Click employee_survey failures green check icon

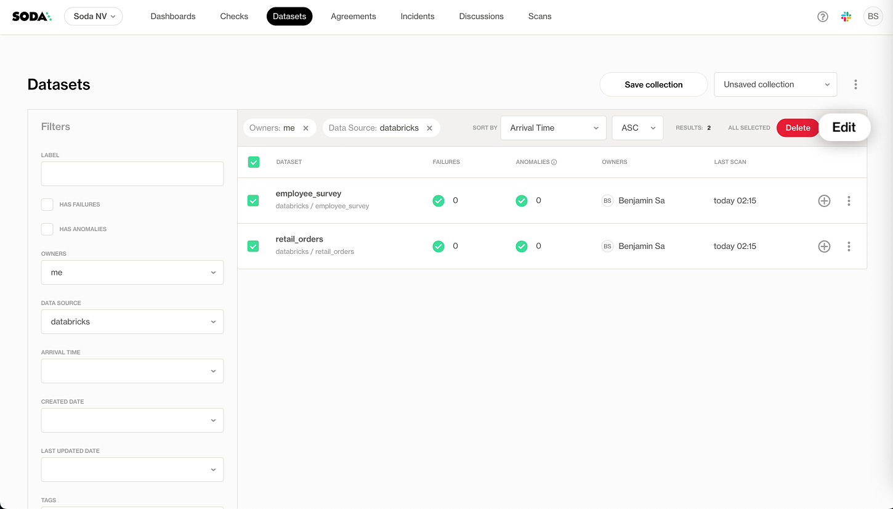438,201
